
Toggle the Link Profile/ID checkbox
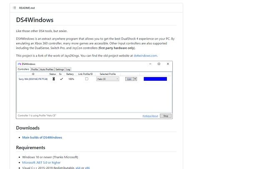point(87,79)
